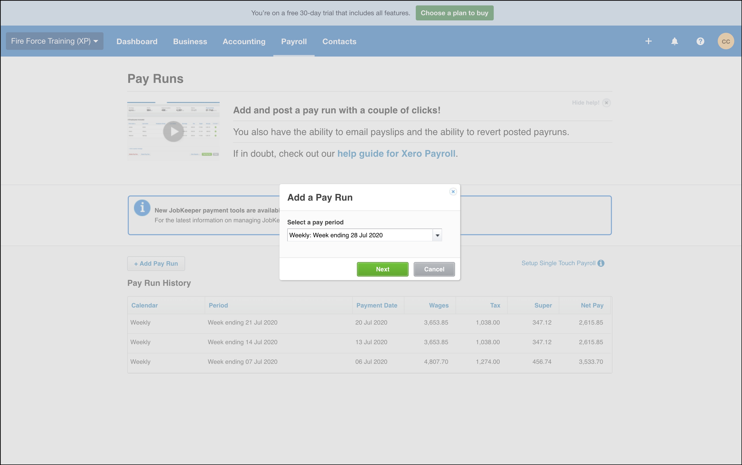Click the plus quick-add icon
This screenshot has width=742, height=465.
click(648, 41)
